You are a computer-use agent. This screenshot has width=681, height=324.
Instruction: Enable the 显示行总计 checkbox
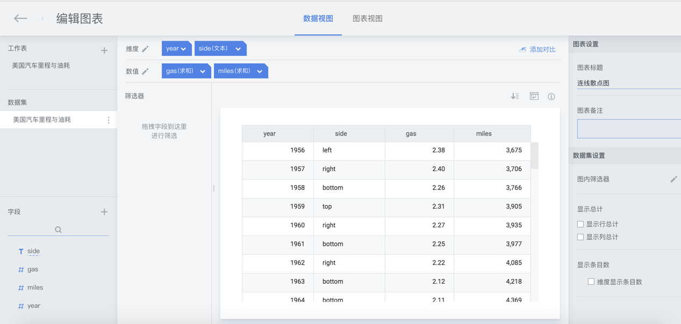coord(580,224)
